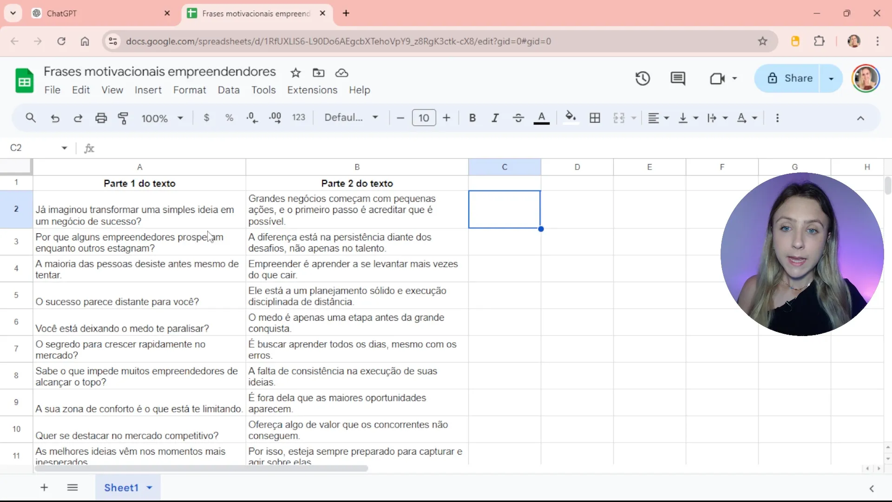Open the comments panel icon

(678, 79)
